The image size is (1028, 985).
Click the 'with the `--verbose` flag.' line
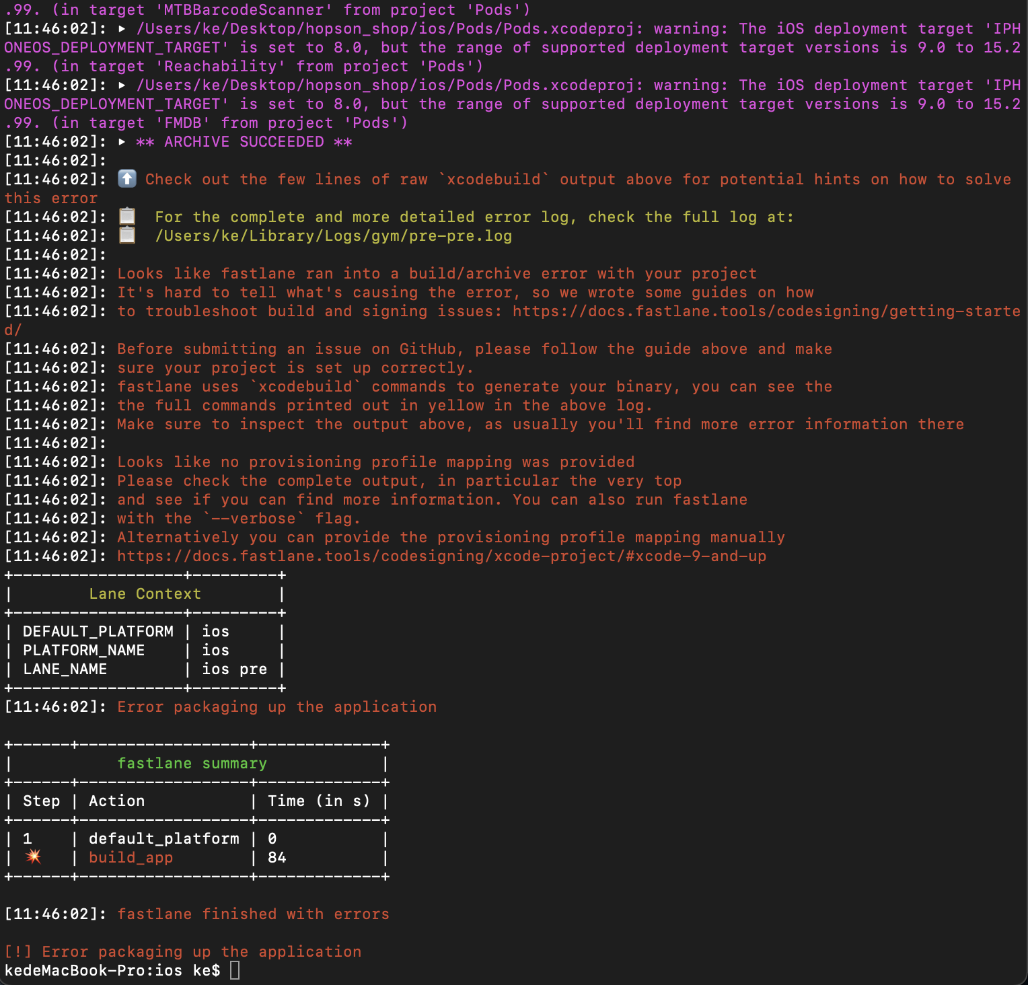[x=239, y=518]
